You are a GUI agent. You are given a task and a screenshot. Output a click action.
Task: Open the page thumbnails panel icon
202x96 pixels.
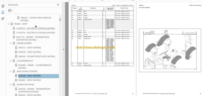coord(3,6)
